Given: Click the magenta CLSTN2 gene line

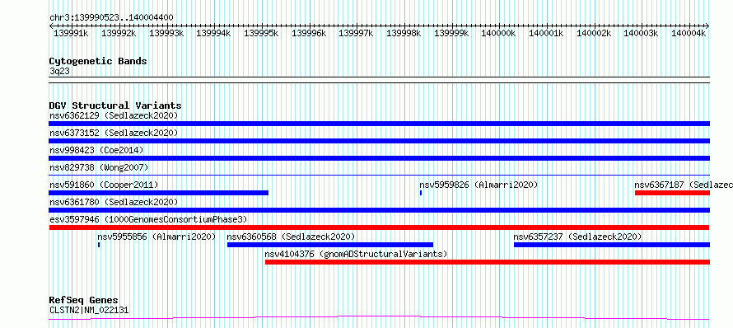Looking at the screenshot, I should tap(379, 318).
